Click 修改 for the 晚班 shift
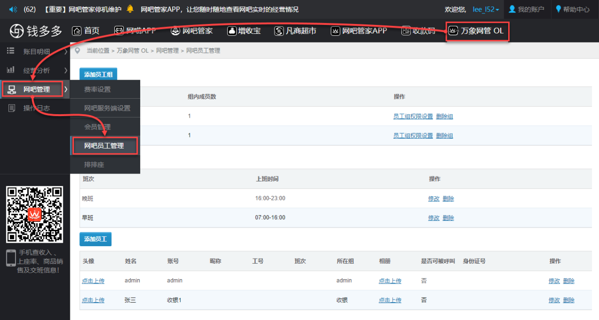The height and width of the screenshot is (320, 599). pos(433,198)
